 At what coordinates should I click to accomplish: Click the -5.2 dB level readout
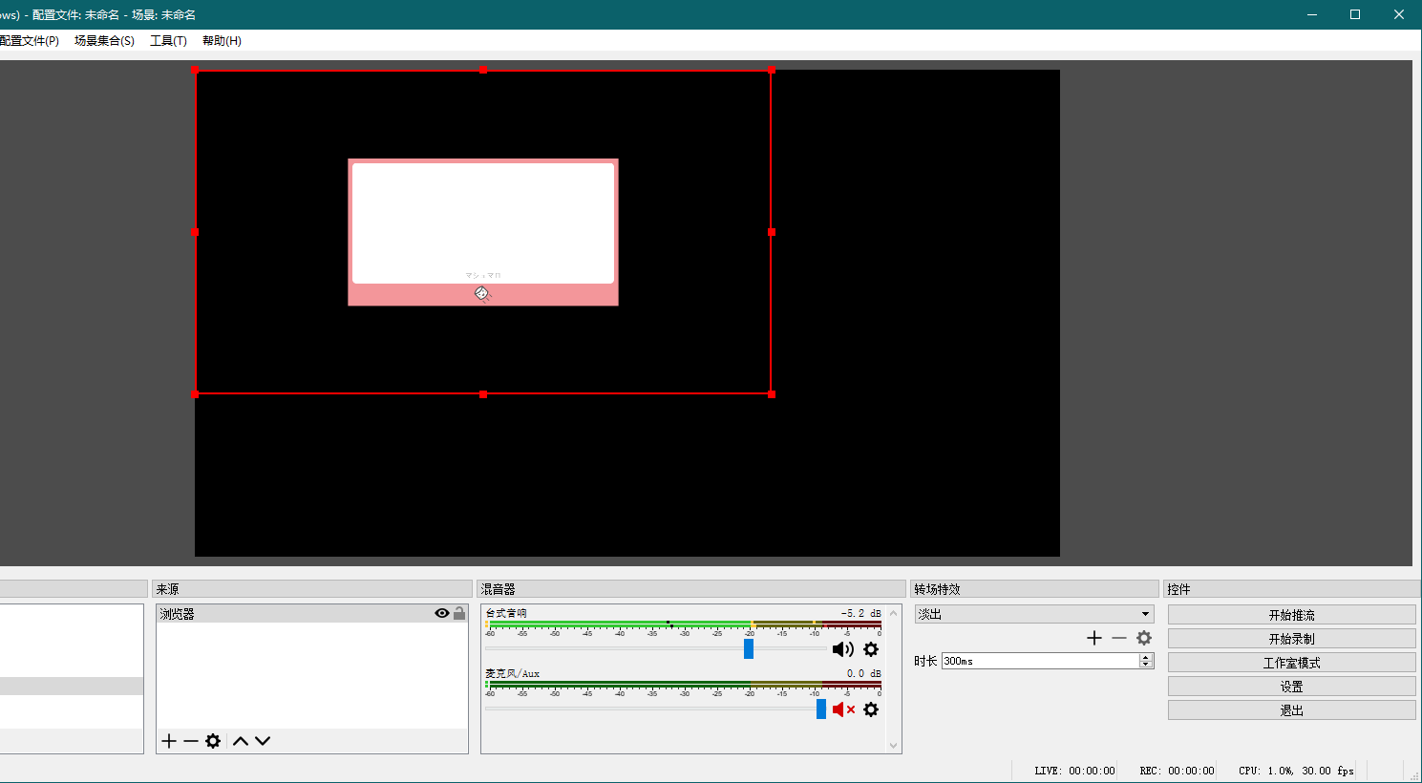pyautogui.click(x=860, y=613)
